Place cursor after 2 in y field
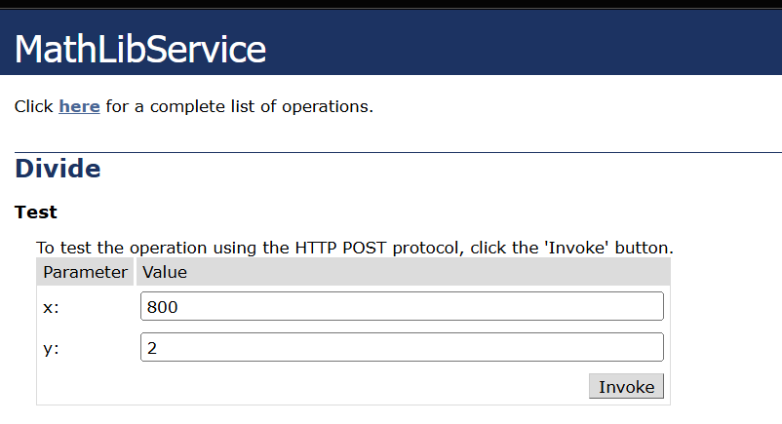Image resolution: width=782 pixels, height=424 pixels. (x=159, y=347)
